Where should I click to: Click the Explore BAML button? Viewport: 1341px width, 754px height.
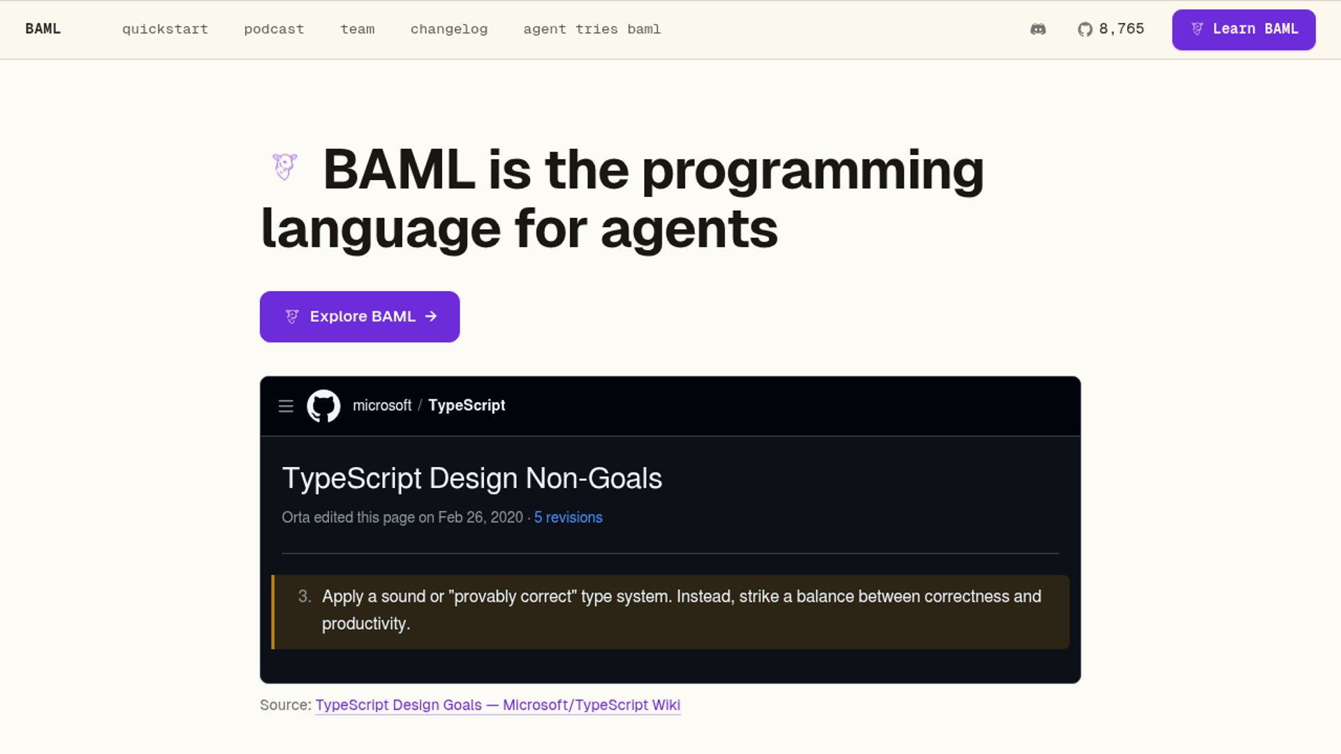[360, 316]
